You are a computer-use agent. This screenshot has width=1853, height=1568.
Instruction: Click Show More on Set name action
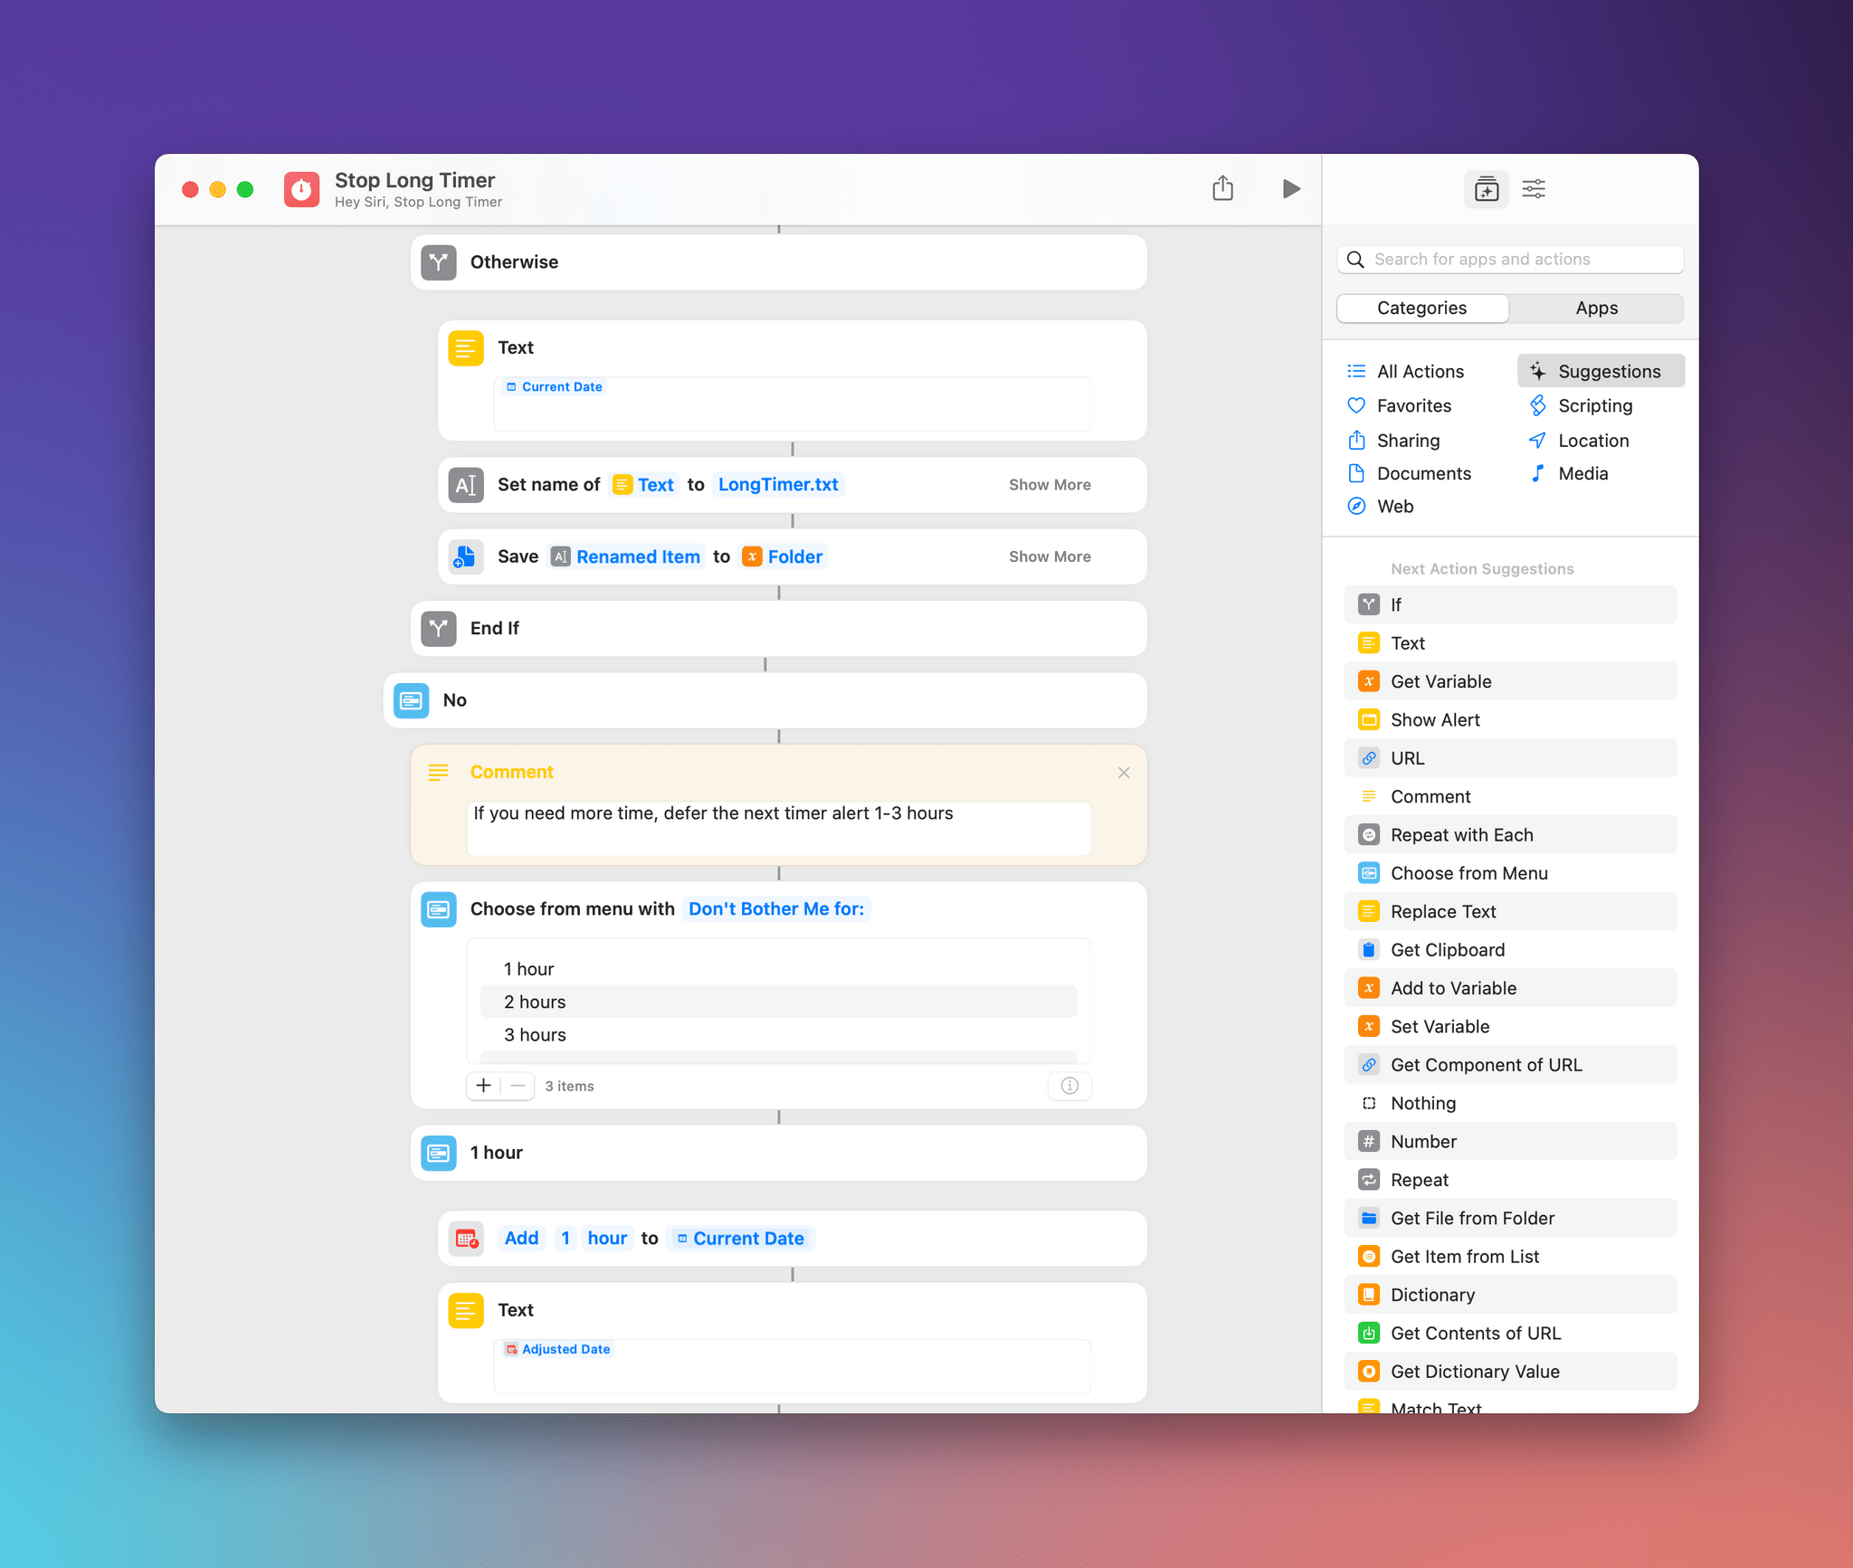click(x=1050, y=484)
